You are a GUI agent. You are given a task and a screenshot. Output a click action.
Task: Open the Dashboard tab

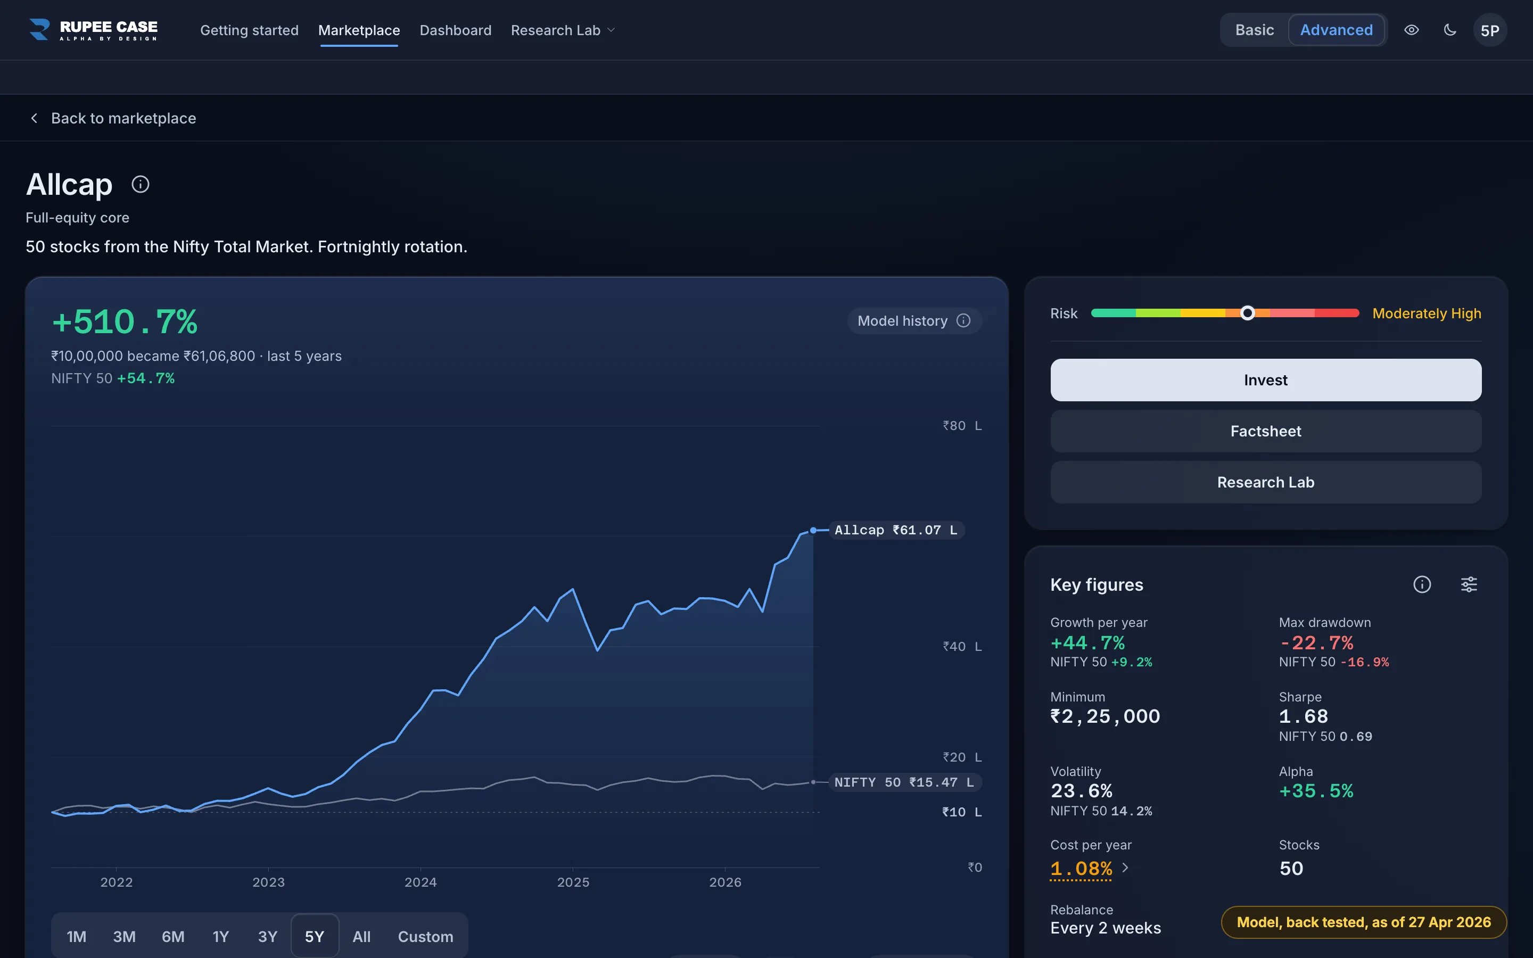pos(456,30)
